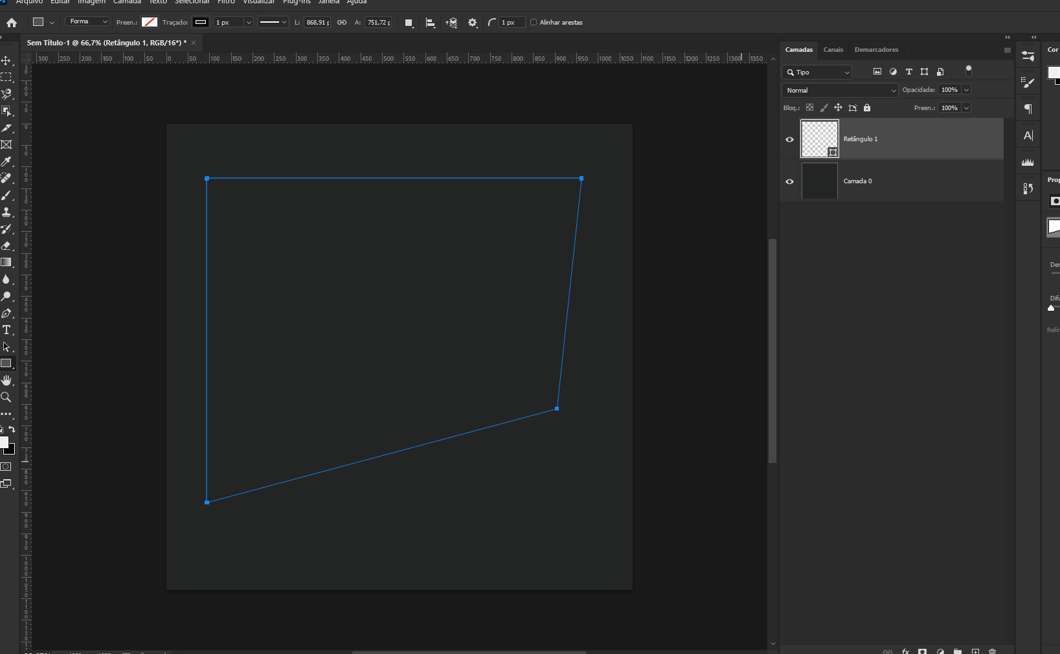Open the Normal blend mode dropdown
1060x654 pixels.
[x=840, y=90]
